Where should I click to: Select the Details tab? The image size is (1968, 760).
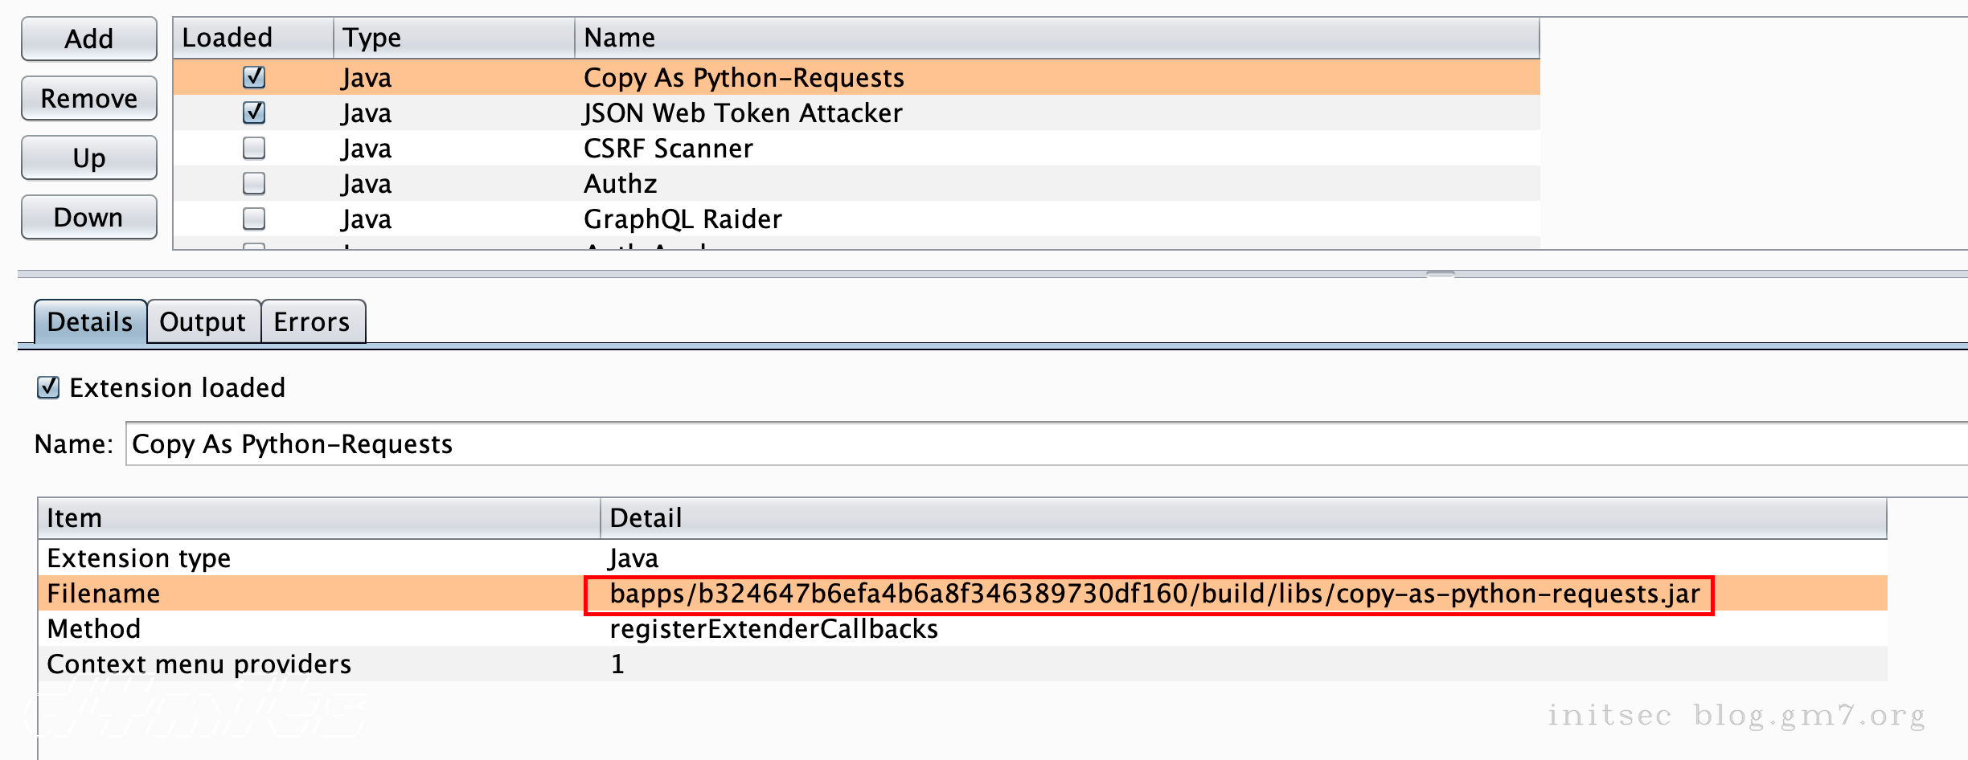point(90,322)
